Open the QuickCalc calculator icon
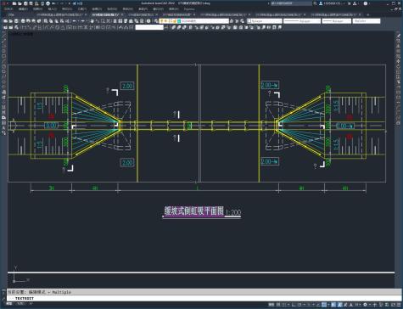This screenshot has height=309, width=403. point(142,21)
